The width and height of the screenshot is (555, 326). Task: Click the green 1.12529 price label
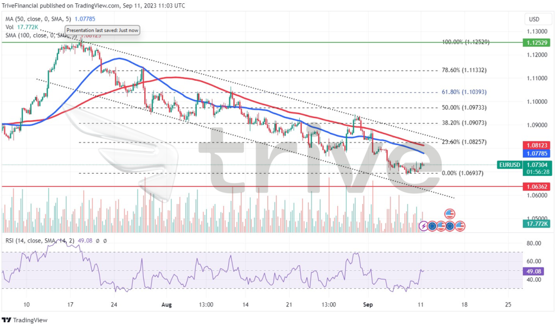click(537, 43)
